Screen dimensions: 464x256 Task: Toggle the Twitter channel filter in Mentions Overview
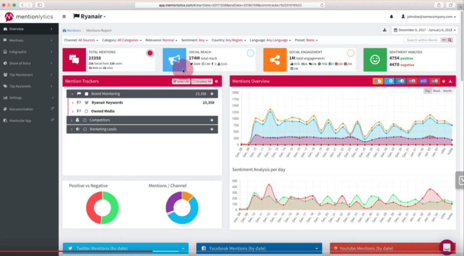[x=389, y=81]
